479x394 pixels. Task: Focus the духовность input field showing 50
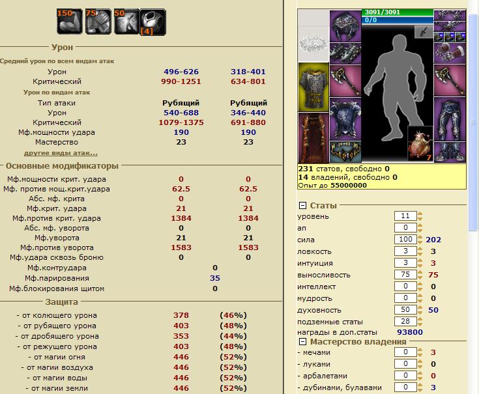coord(405,310)
